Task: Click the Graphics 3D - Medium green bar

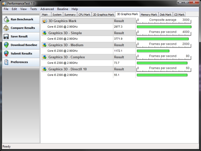Action: 153,51
